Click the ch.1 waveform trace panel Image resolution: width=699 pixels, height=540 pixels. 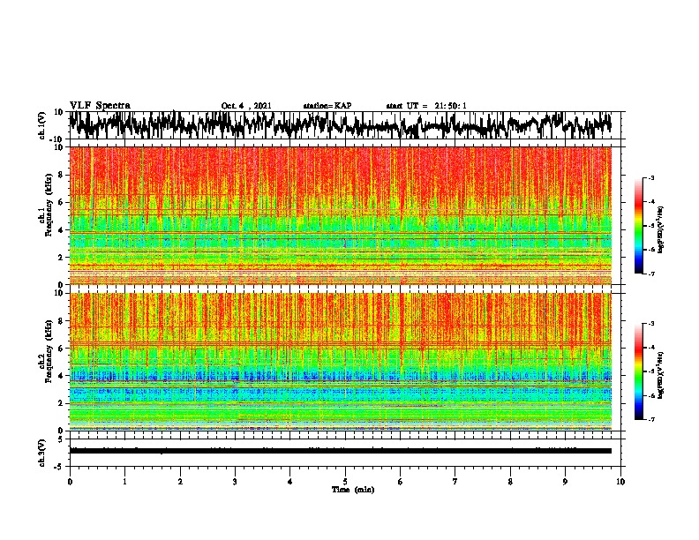point(345,125)
